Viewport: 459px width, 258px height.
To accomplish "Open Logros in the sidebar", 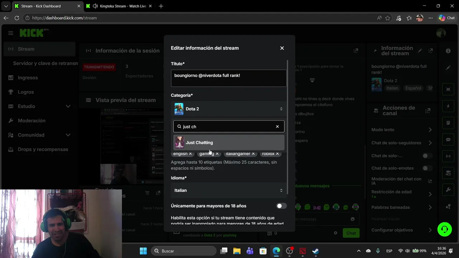I will [39, 92].
